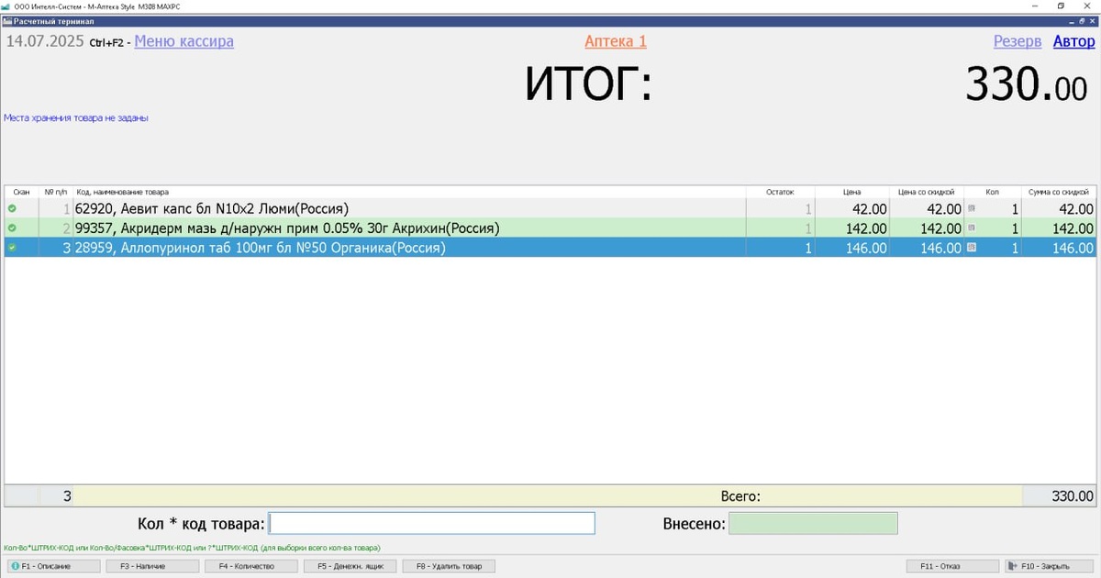Click the small price icon in Аллопуринол row

pyautogui.click(x=972, y=248)
